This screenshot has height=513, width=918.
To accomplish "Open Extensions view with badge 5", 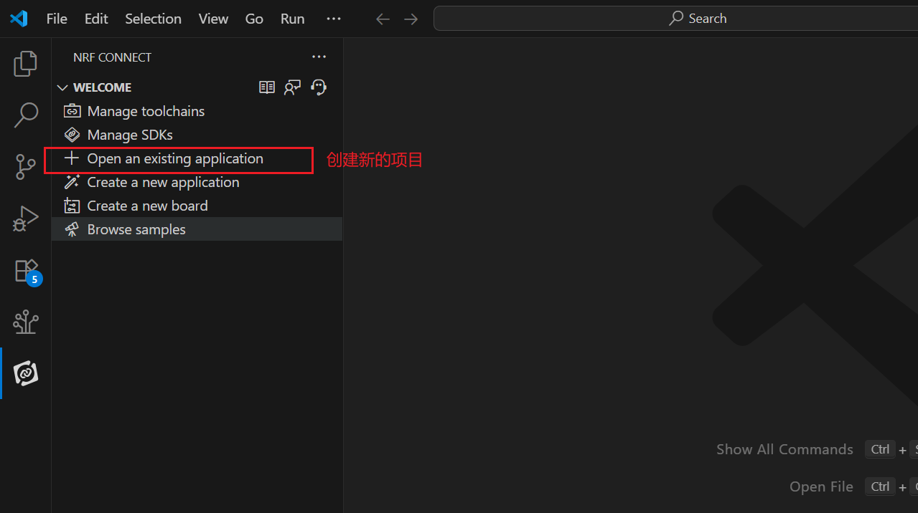I will [27, 272].
